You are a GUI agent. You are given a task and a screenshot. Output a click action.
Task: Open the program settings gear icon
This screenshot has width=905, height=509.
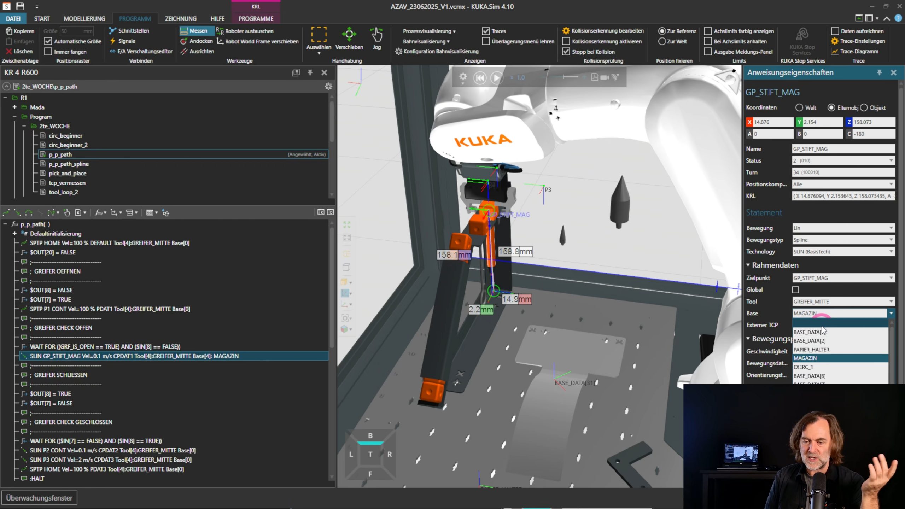pyautogui.click(x=328, y=87)
